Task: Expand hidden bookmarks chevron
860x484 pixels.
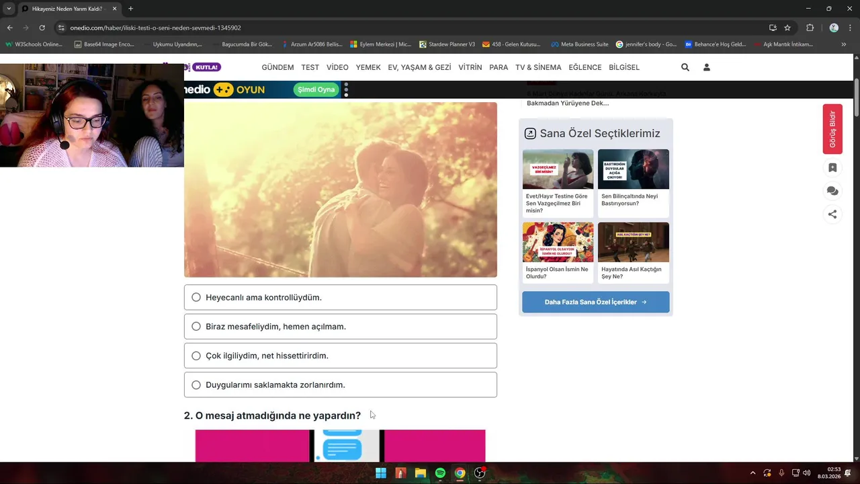Action: (844, 44)
